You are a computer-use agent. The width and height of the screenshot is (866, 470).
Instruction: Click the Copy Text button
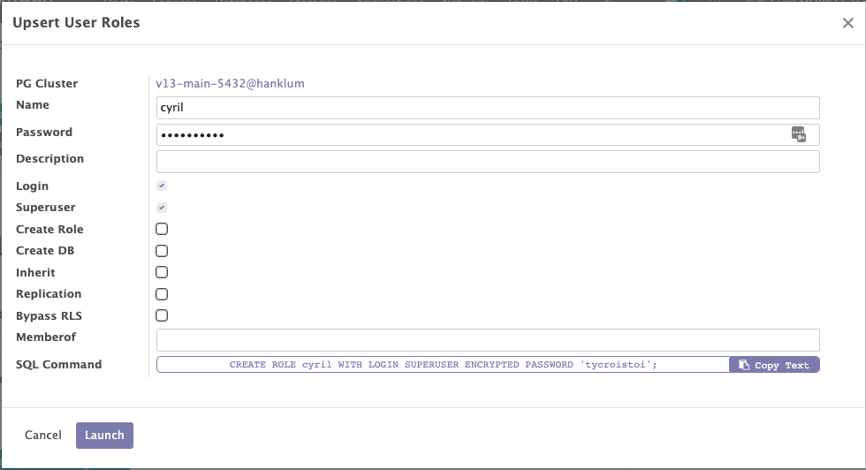click(774, 365)
